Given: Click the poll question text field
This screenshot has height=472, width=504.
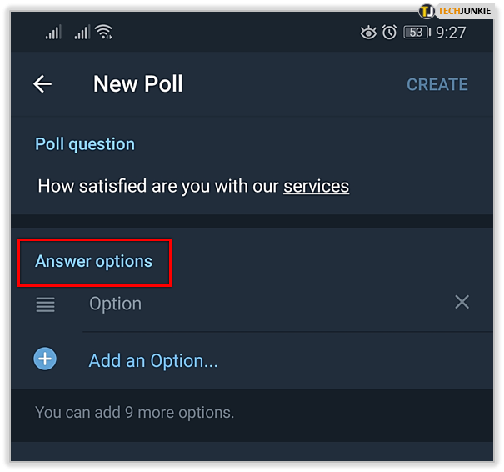Looking at the screenshot, I should pyautogui.click(x=193, y=186).
